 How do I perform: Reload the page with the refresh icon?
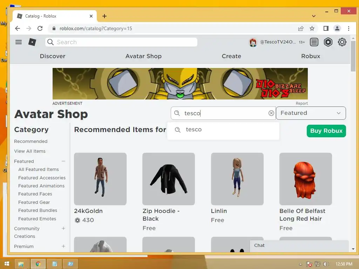pos(40,28)
